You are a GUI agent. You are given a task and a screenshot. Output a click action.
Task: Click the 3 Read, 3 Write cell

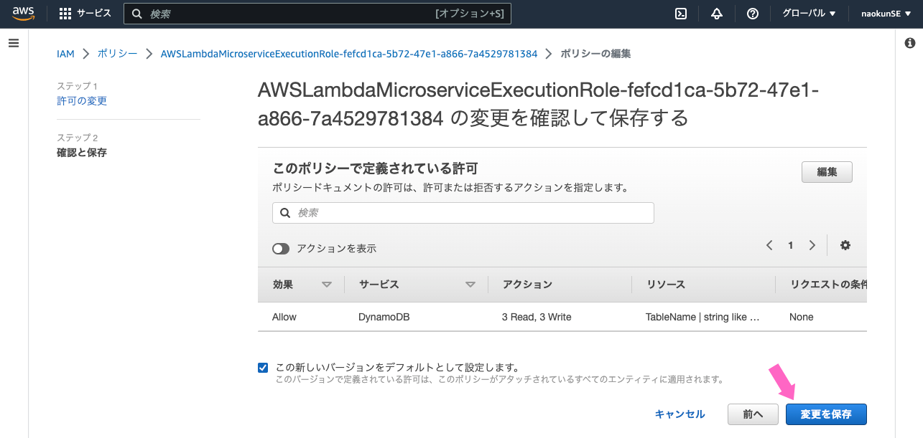537,317
